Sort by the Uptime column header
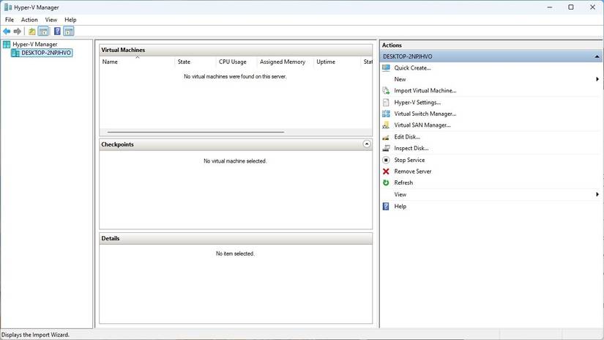 click(337, 62)
